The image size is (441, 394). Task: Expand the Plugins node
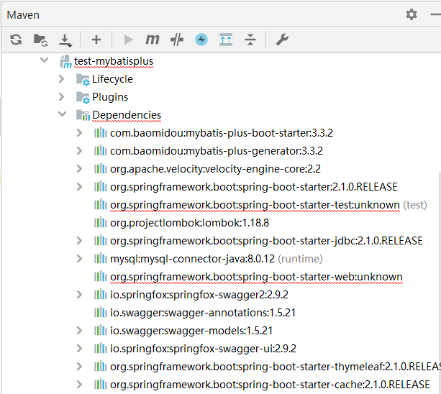tap(61, 97)
